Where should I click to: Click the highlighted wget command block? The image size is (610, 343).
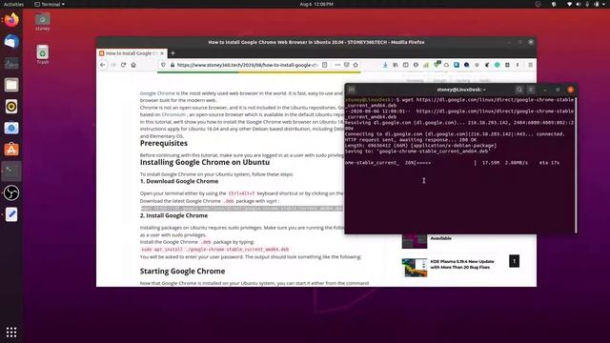242,209
